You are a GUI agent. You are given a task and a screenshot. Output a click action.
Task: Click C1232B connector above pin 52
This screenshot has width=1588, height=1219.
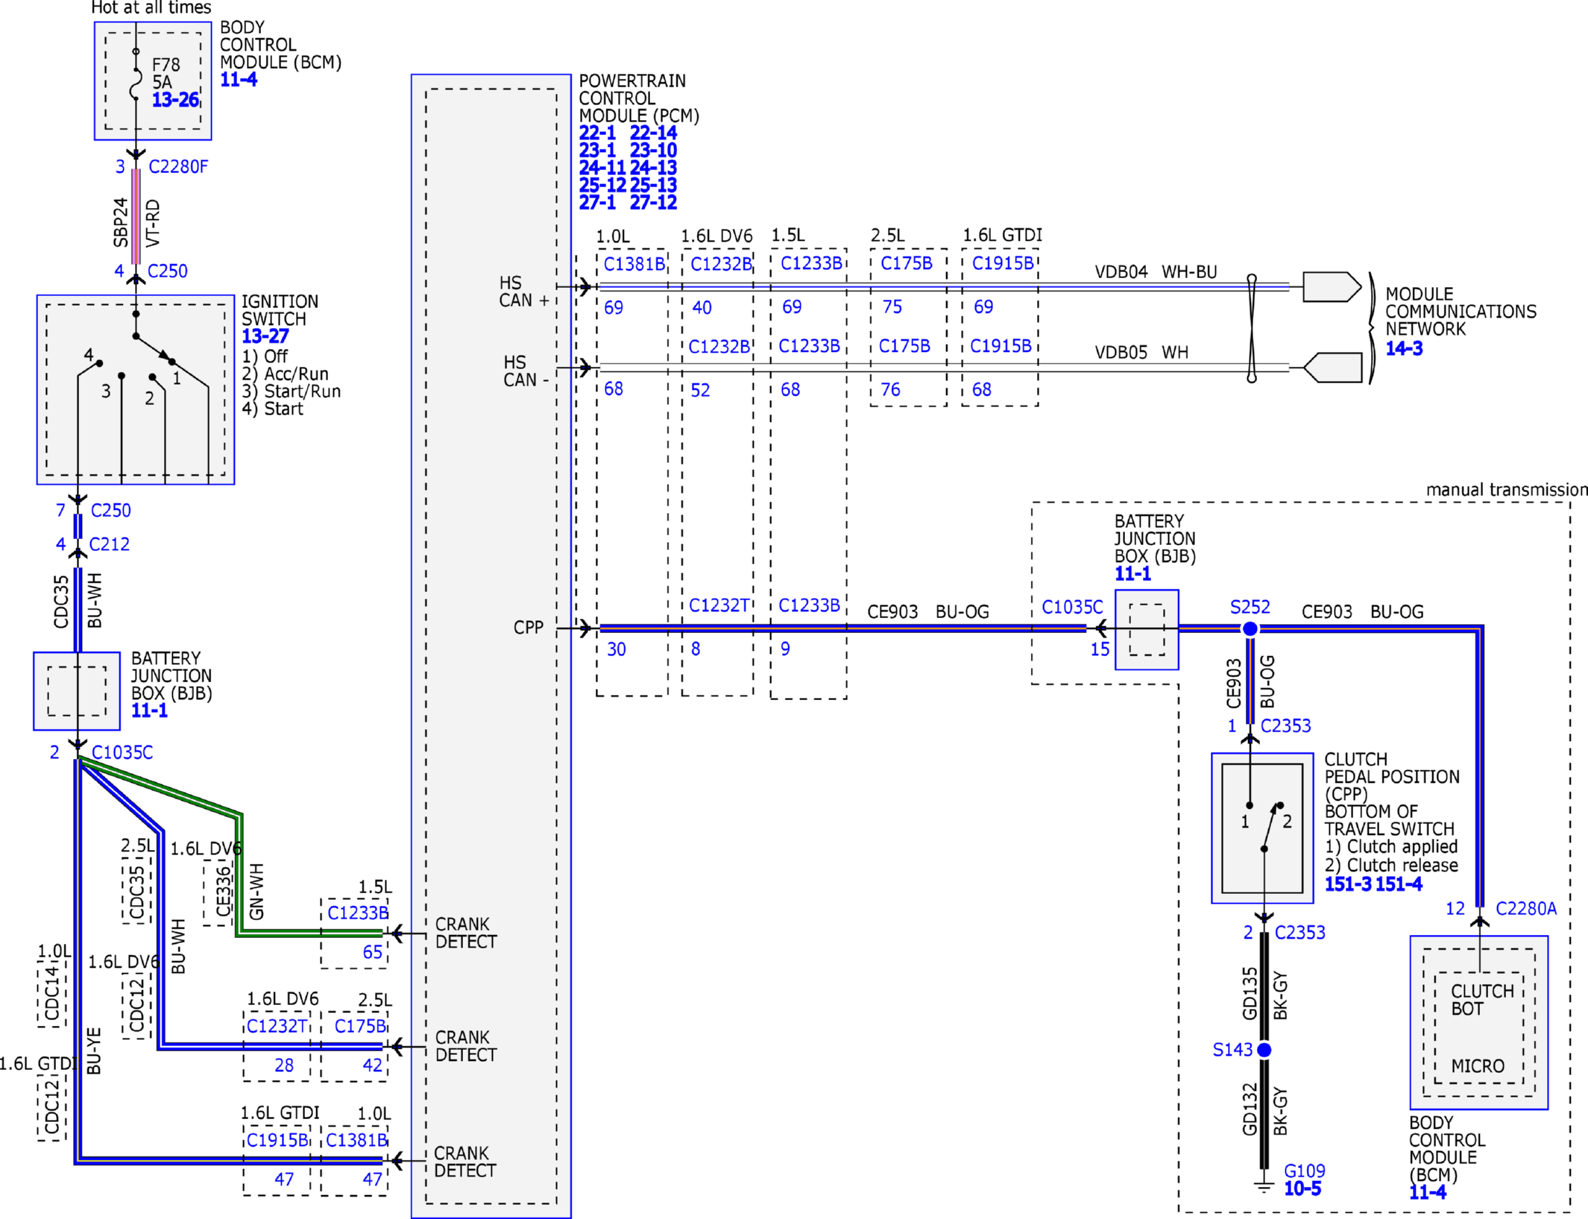point(719,347)
